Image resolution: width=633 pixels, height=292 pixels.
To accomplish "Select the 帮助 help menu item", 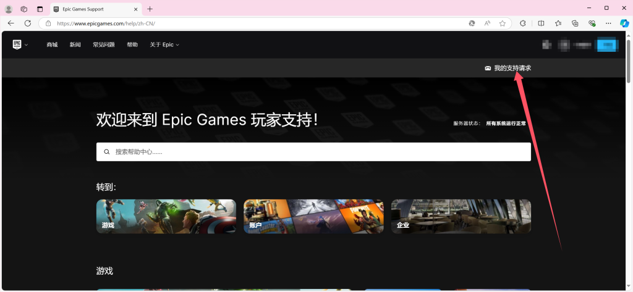I will coord(132,45).
